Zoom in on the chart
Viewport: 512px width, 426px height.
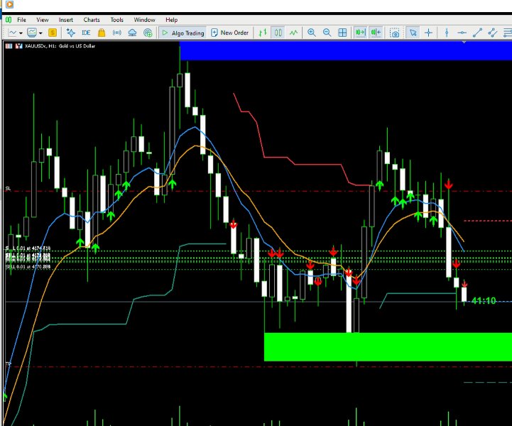[312, 33]
